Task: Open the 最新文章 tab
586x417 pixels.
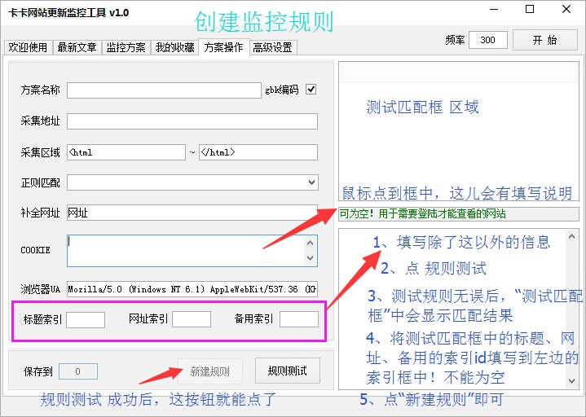Action: [77, 47]
